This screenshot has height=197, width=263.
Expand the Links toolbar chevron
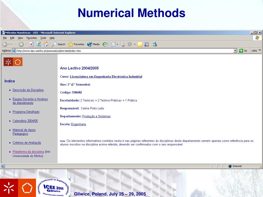tap(260, 50)
